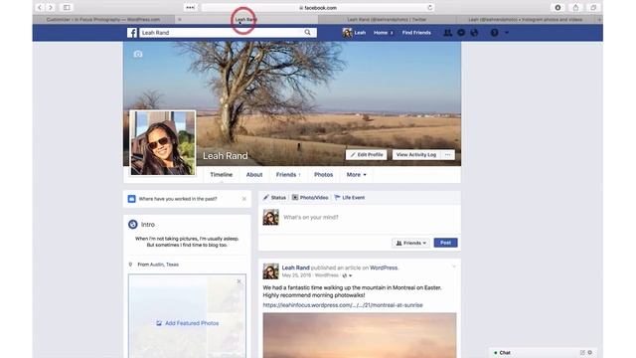The image size is (636, 358).
Task: Open chat settings gear icon
Action: [590, 353]
